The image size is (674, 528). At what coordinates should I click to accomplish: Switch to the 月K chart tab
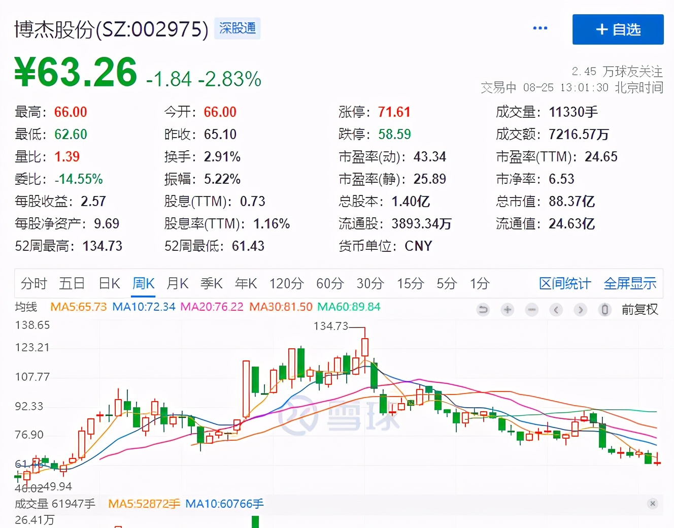tap(178, 283)
